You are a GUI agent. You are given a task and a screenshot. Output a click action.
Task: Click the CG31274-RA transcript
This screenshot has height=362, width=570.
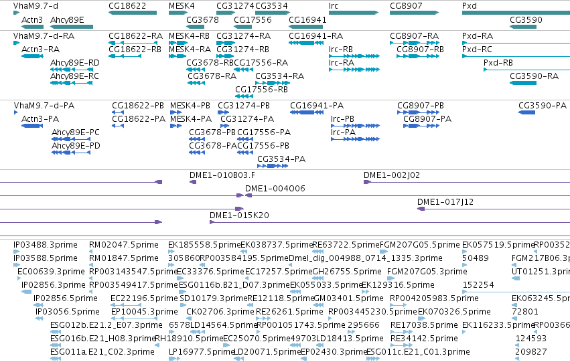225,43
